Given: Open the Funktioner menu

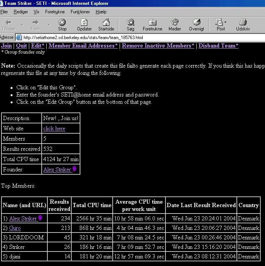Looking at the screenshot, I should [80, 12].
